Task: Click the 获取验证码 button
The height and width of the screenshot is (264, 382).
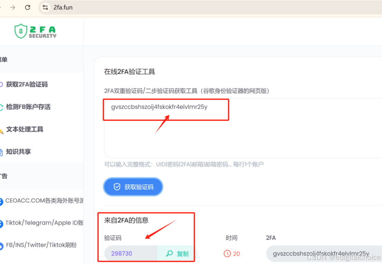Action: [x=133, y=187]
